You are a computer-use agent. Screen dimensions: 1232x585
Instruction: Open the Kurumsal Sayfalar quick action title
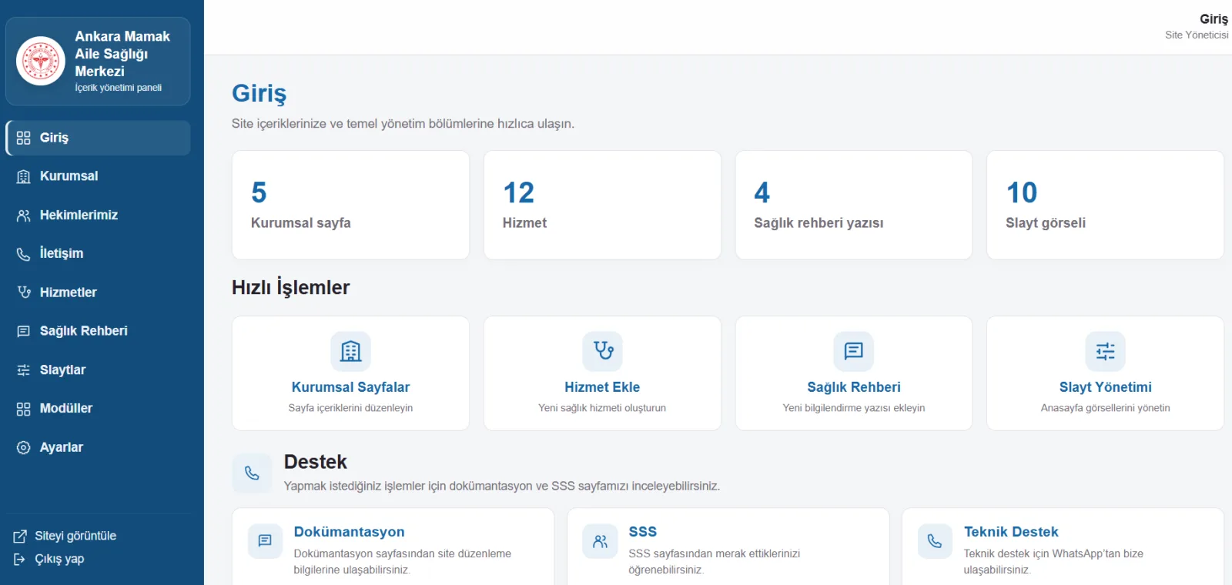click(350, 387)
